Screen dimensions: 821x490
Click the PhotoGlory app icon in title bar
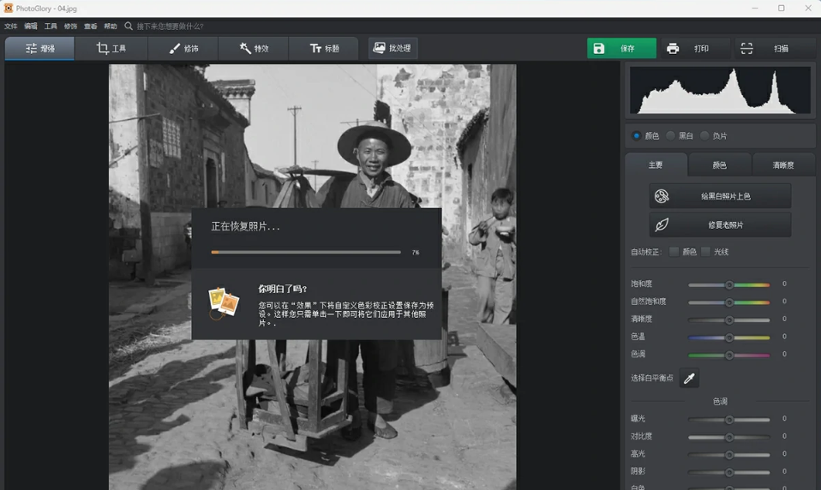(9, 9)
